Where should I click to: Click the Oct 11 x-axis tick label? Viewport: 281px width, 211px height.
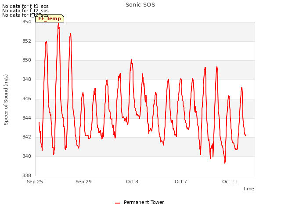pyautogui.click(x=230, y=182)
